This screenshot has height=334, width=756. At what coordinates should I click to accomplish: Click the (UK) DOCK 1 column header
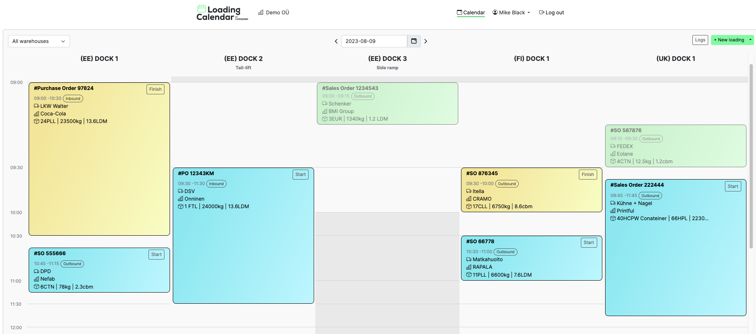tap(676, 59)
